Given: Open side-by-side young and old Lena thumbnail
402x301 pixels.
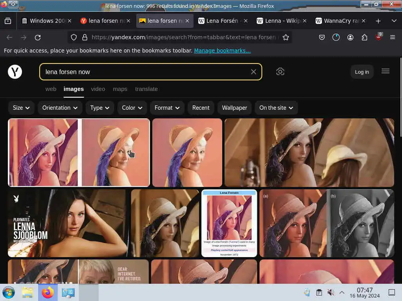Looking at the screenshot, I should pos(79,152).
